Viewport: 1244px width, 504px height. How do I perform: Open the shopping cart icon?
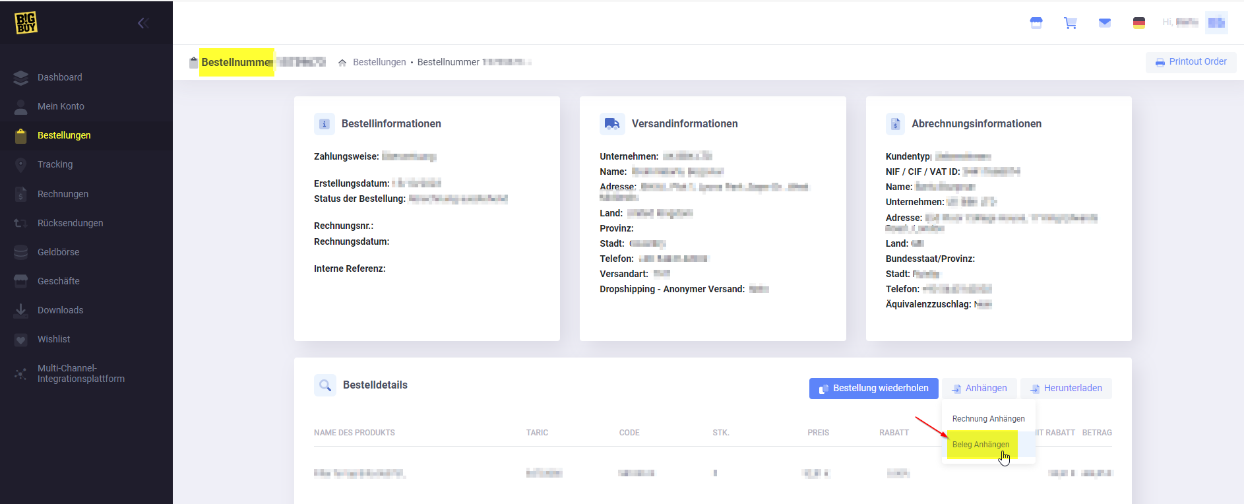tap(1070, 23)
